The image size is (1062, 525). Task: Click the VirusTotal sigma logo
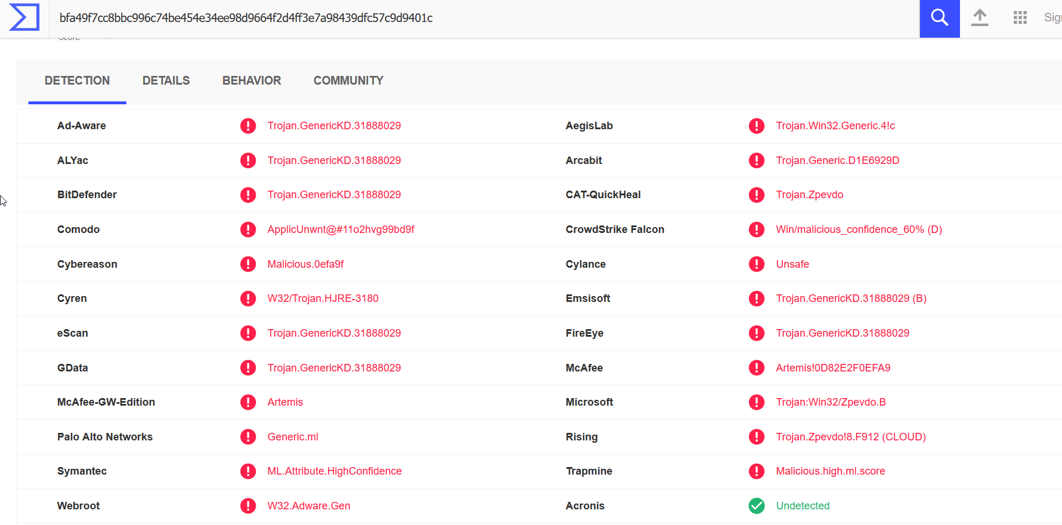(x=24, y=17)
